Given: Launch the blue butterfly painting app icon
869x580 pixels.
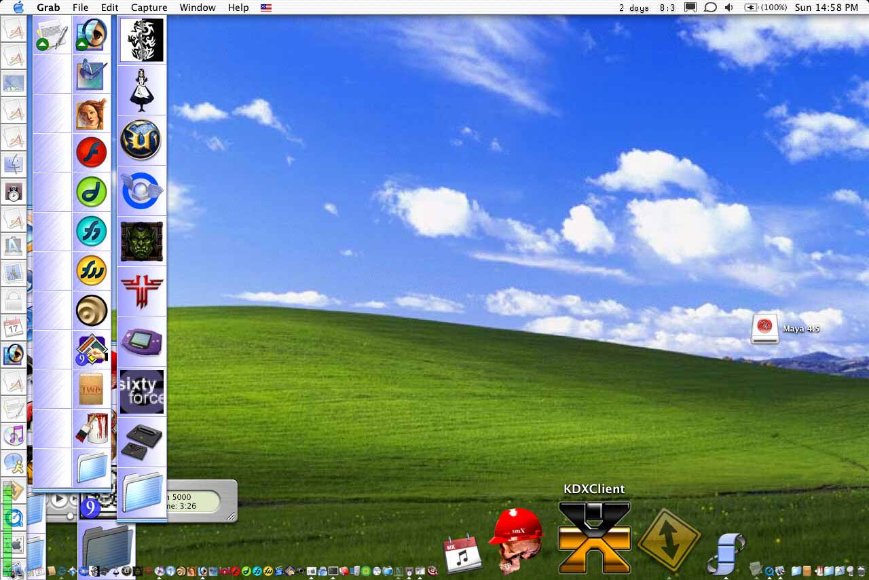Looking at the screenshot, I should (x=91, y=74).
